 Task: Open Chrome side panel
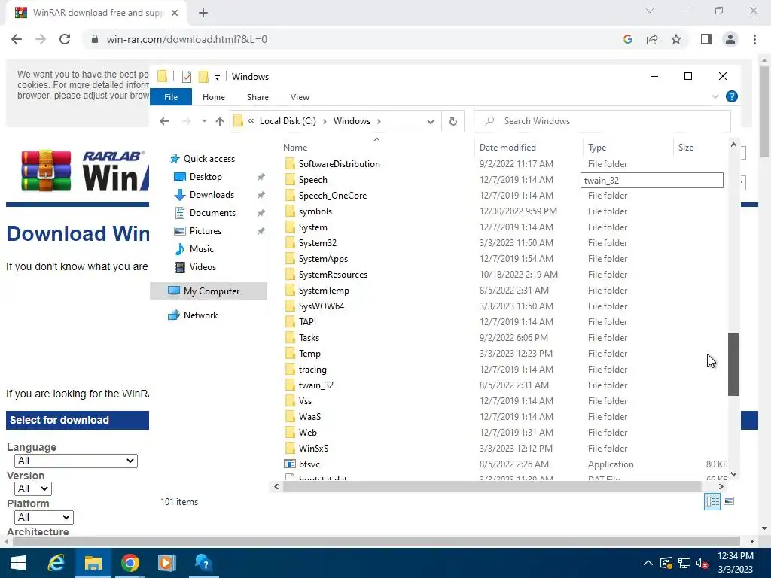click(x=706, y=39)
